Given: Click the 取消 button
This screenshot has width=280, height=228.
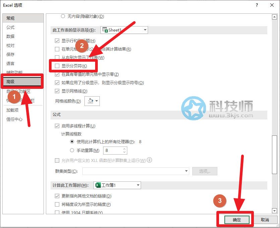Looking at the screenshot, I should coord(265,220).
